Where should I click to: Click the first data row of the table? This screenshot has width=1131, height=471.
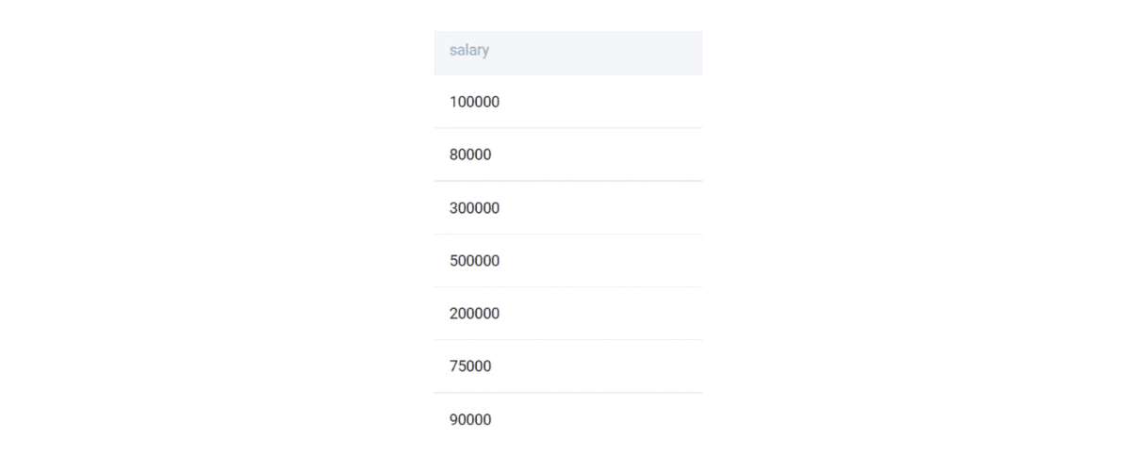(x=567, y=102)
